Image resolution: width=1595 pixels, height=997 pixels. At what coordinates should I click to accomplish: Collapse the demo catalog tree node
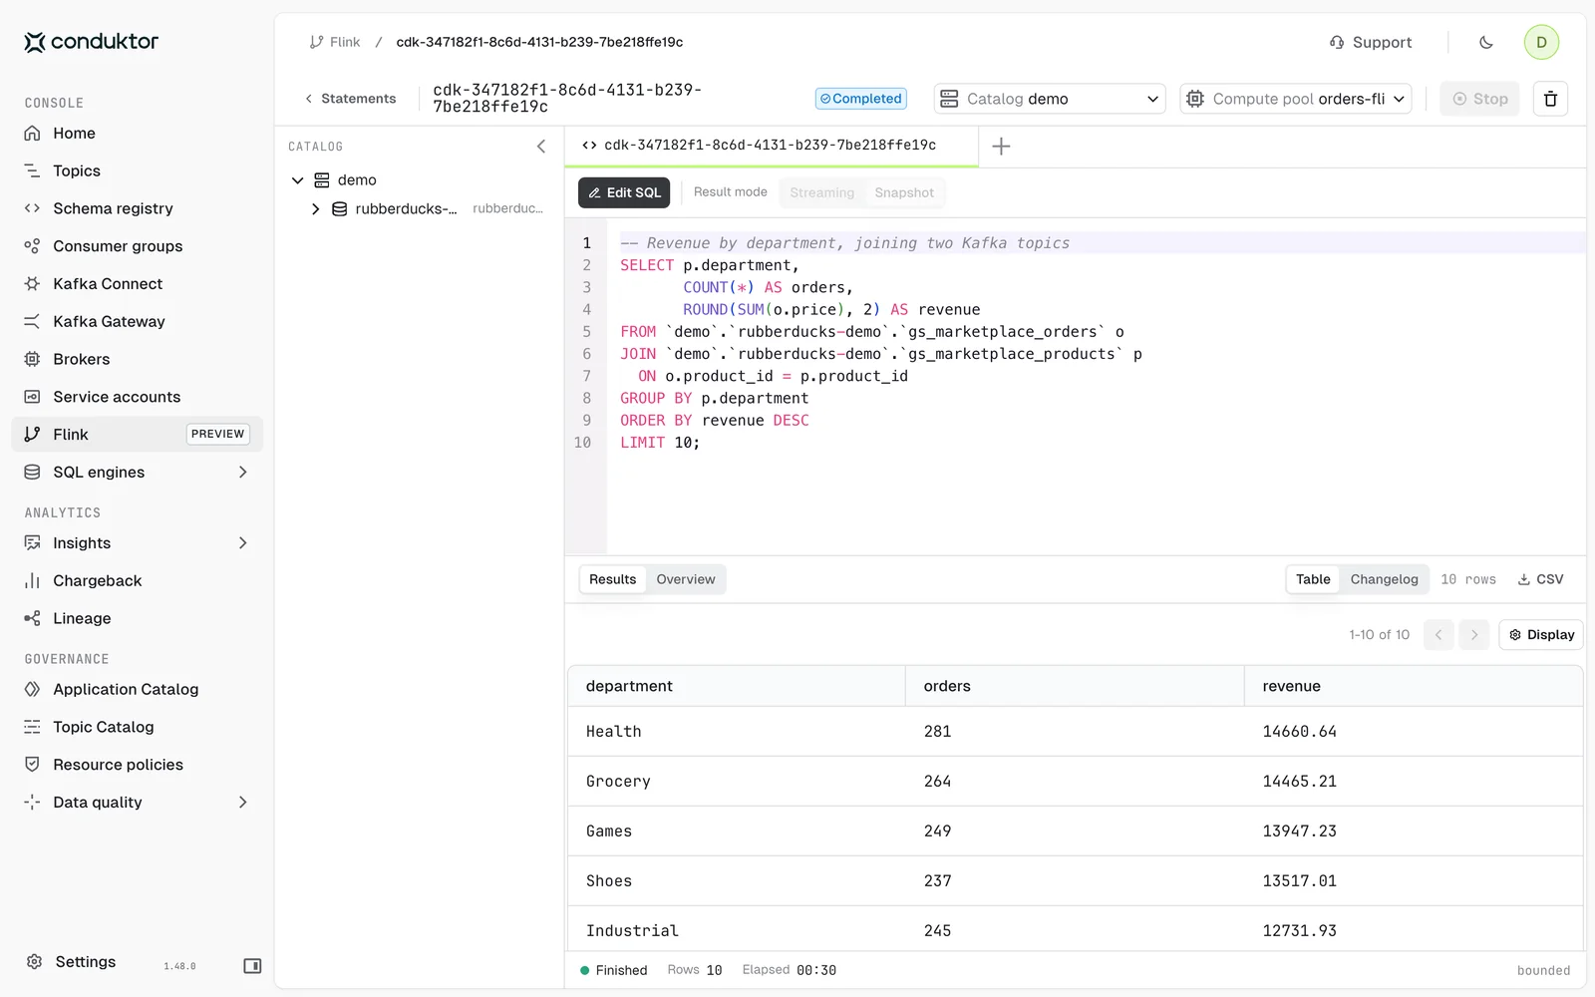(297, 180)
